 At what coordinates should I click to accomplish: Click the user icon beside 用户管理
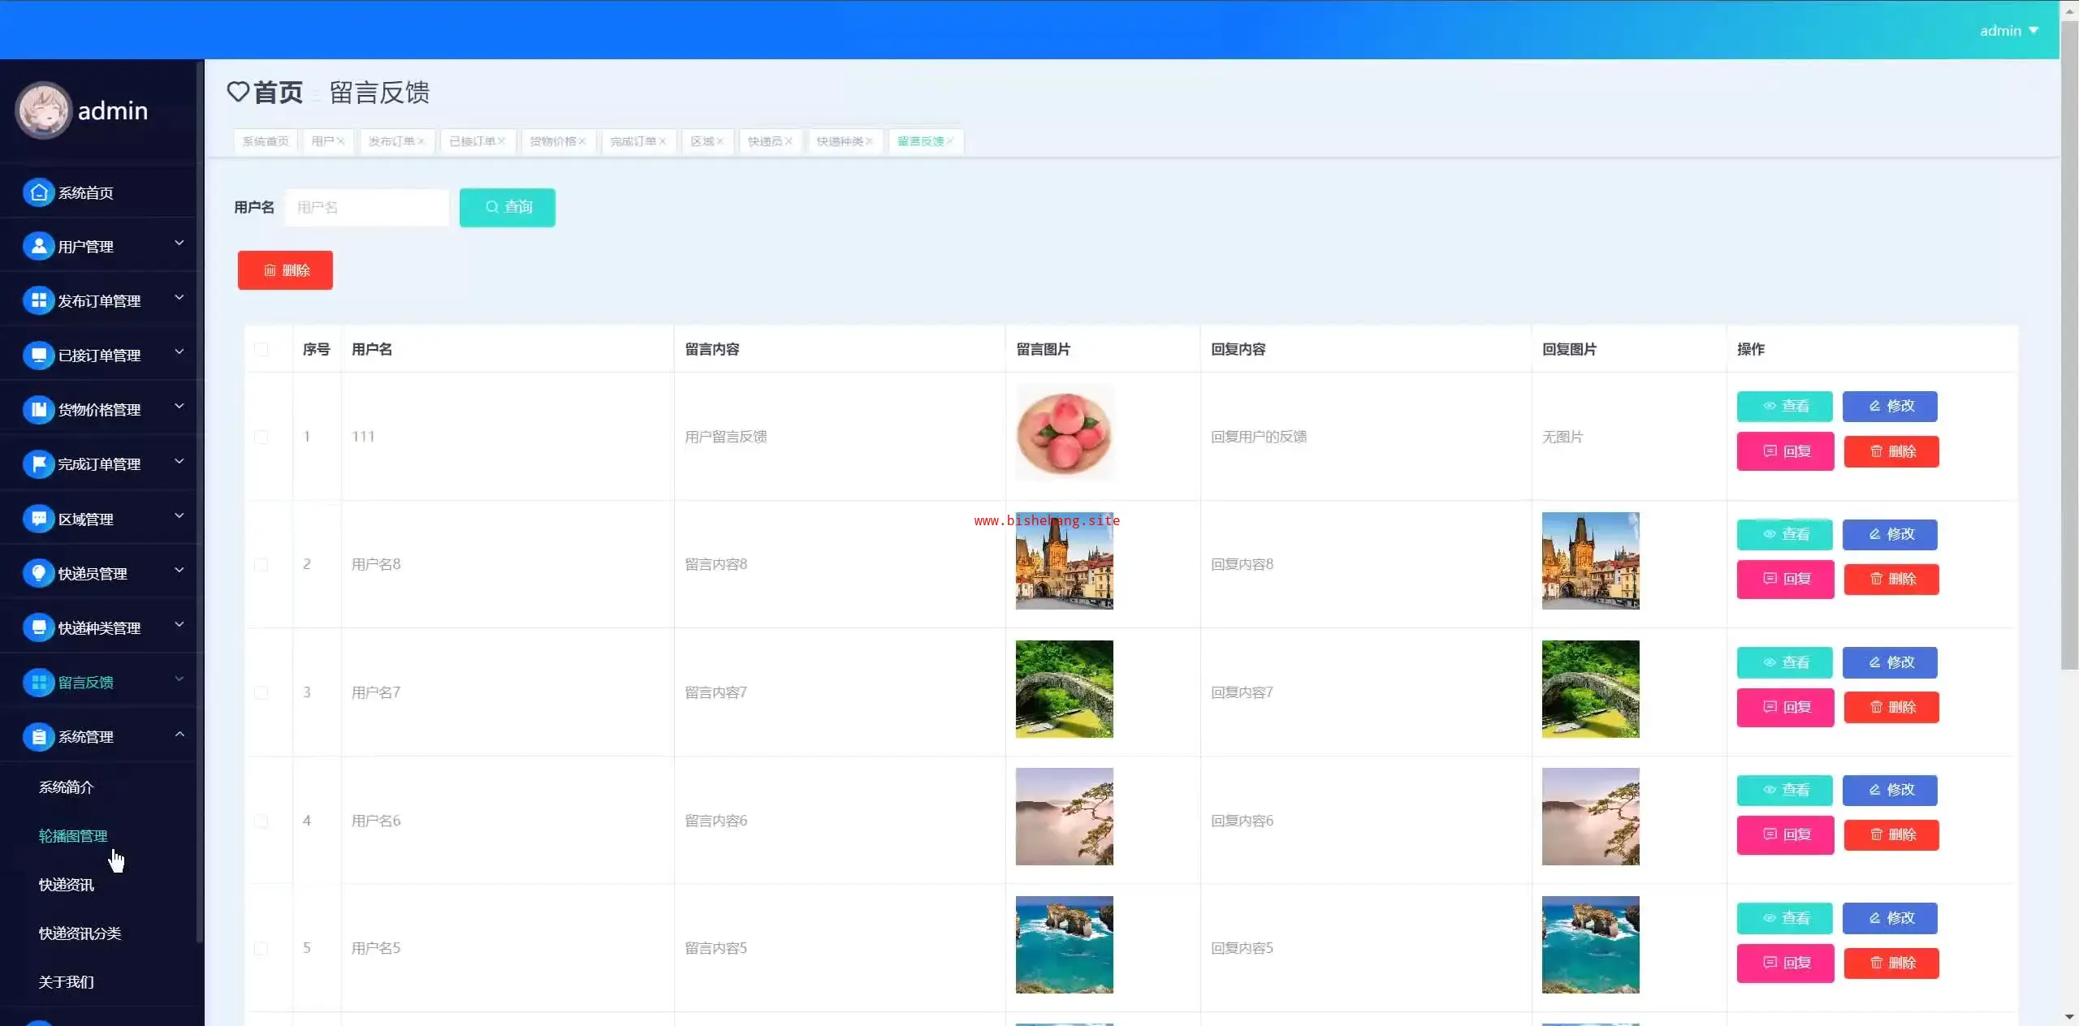click(38, 246)
